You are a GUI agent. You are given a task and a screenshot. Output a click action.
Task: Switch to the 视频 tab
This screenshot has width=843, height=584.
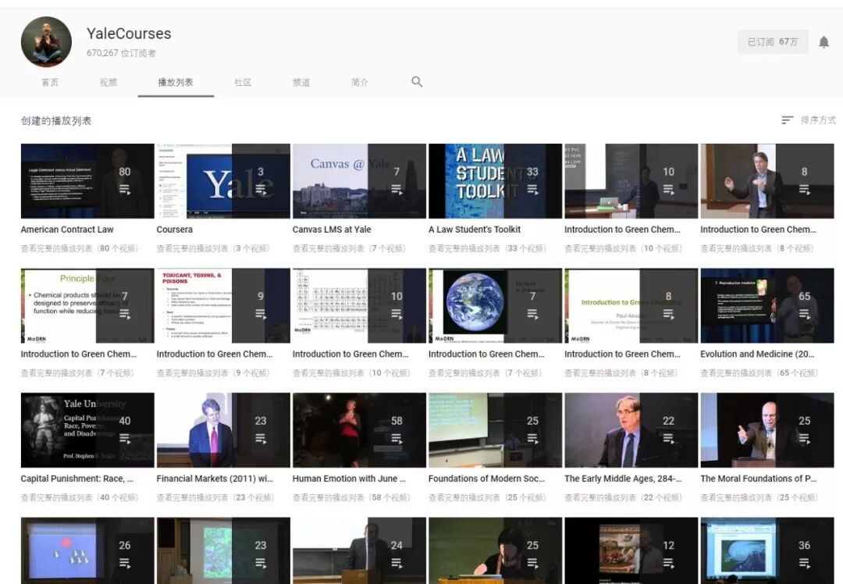click(x=108, y=81)
